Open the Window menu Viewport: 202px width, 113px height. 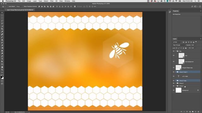(x=67, y=1)
